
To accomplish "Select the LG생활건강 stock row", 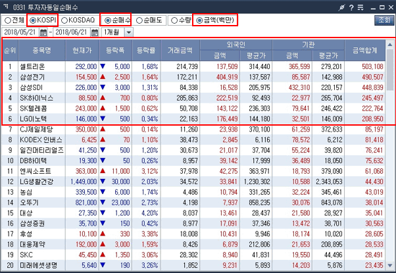I will click(194, 182).
